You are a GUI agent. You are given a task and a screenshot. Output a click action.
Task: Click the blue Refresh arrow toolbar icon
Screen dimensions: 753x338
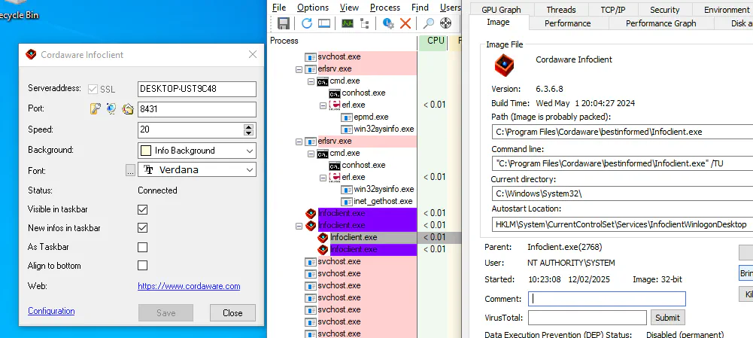[306, 23]
